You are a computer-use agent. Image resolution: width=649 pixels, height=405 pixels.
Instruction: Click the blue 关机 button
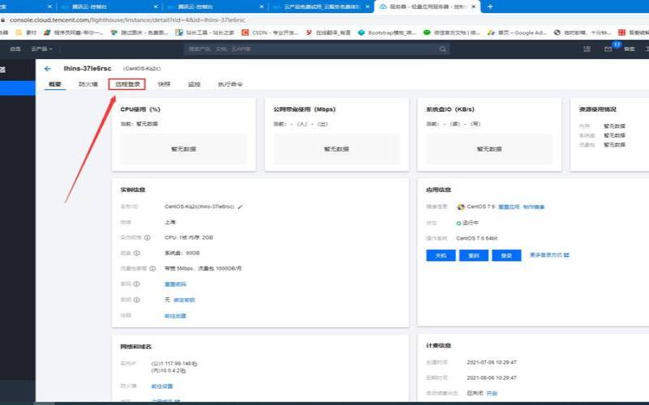click(x=441, y=255)
